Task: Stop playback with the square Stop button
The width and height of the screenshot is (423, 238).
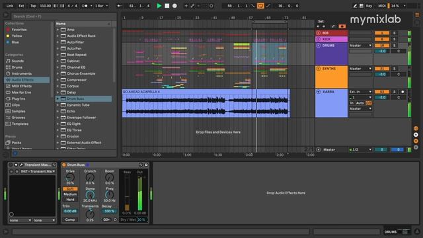Action: point(167,6)
